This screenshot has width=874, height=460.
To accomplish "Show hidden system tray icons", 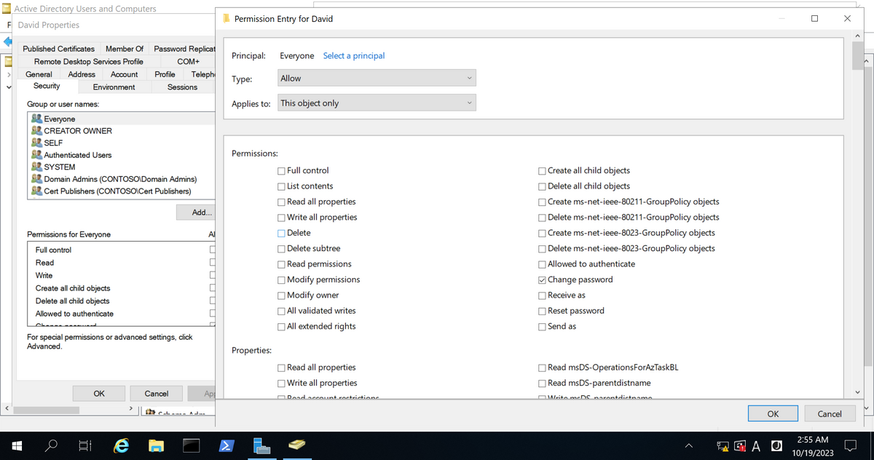I will [x=688, y=445].
